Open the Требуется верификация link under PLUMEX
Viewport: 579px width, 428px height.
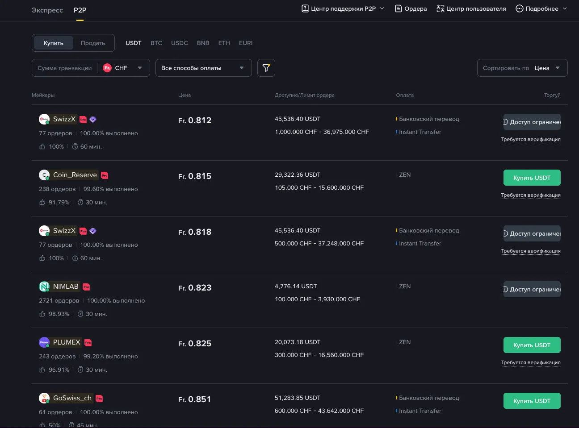[531, 362]
